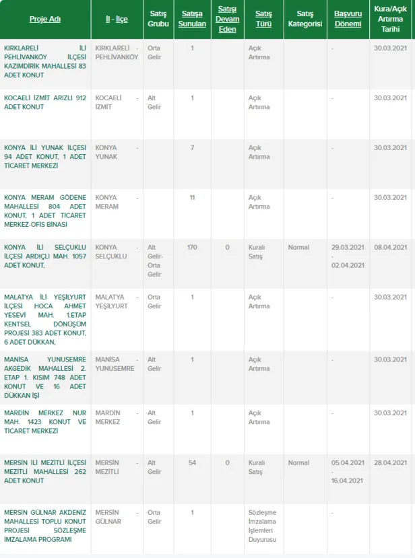Open Konya Yunak 94 adet konut project
Screen dimensions: 415x558
point(45,156)
